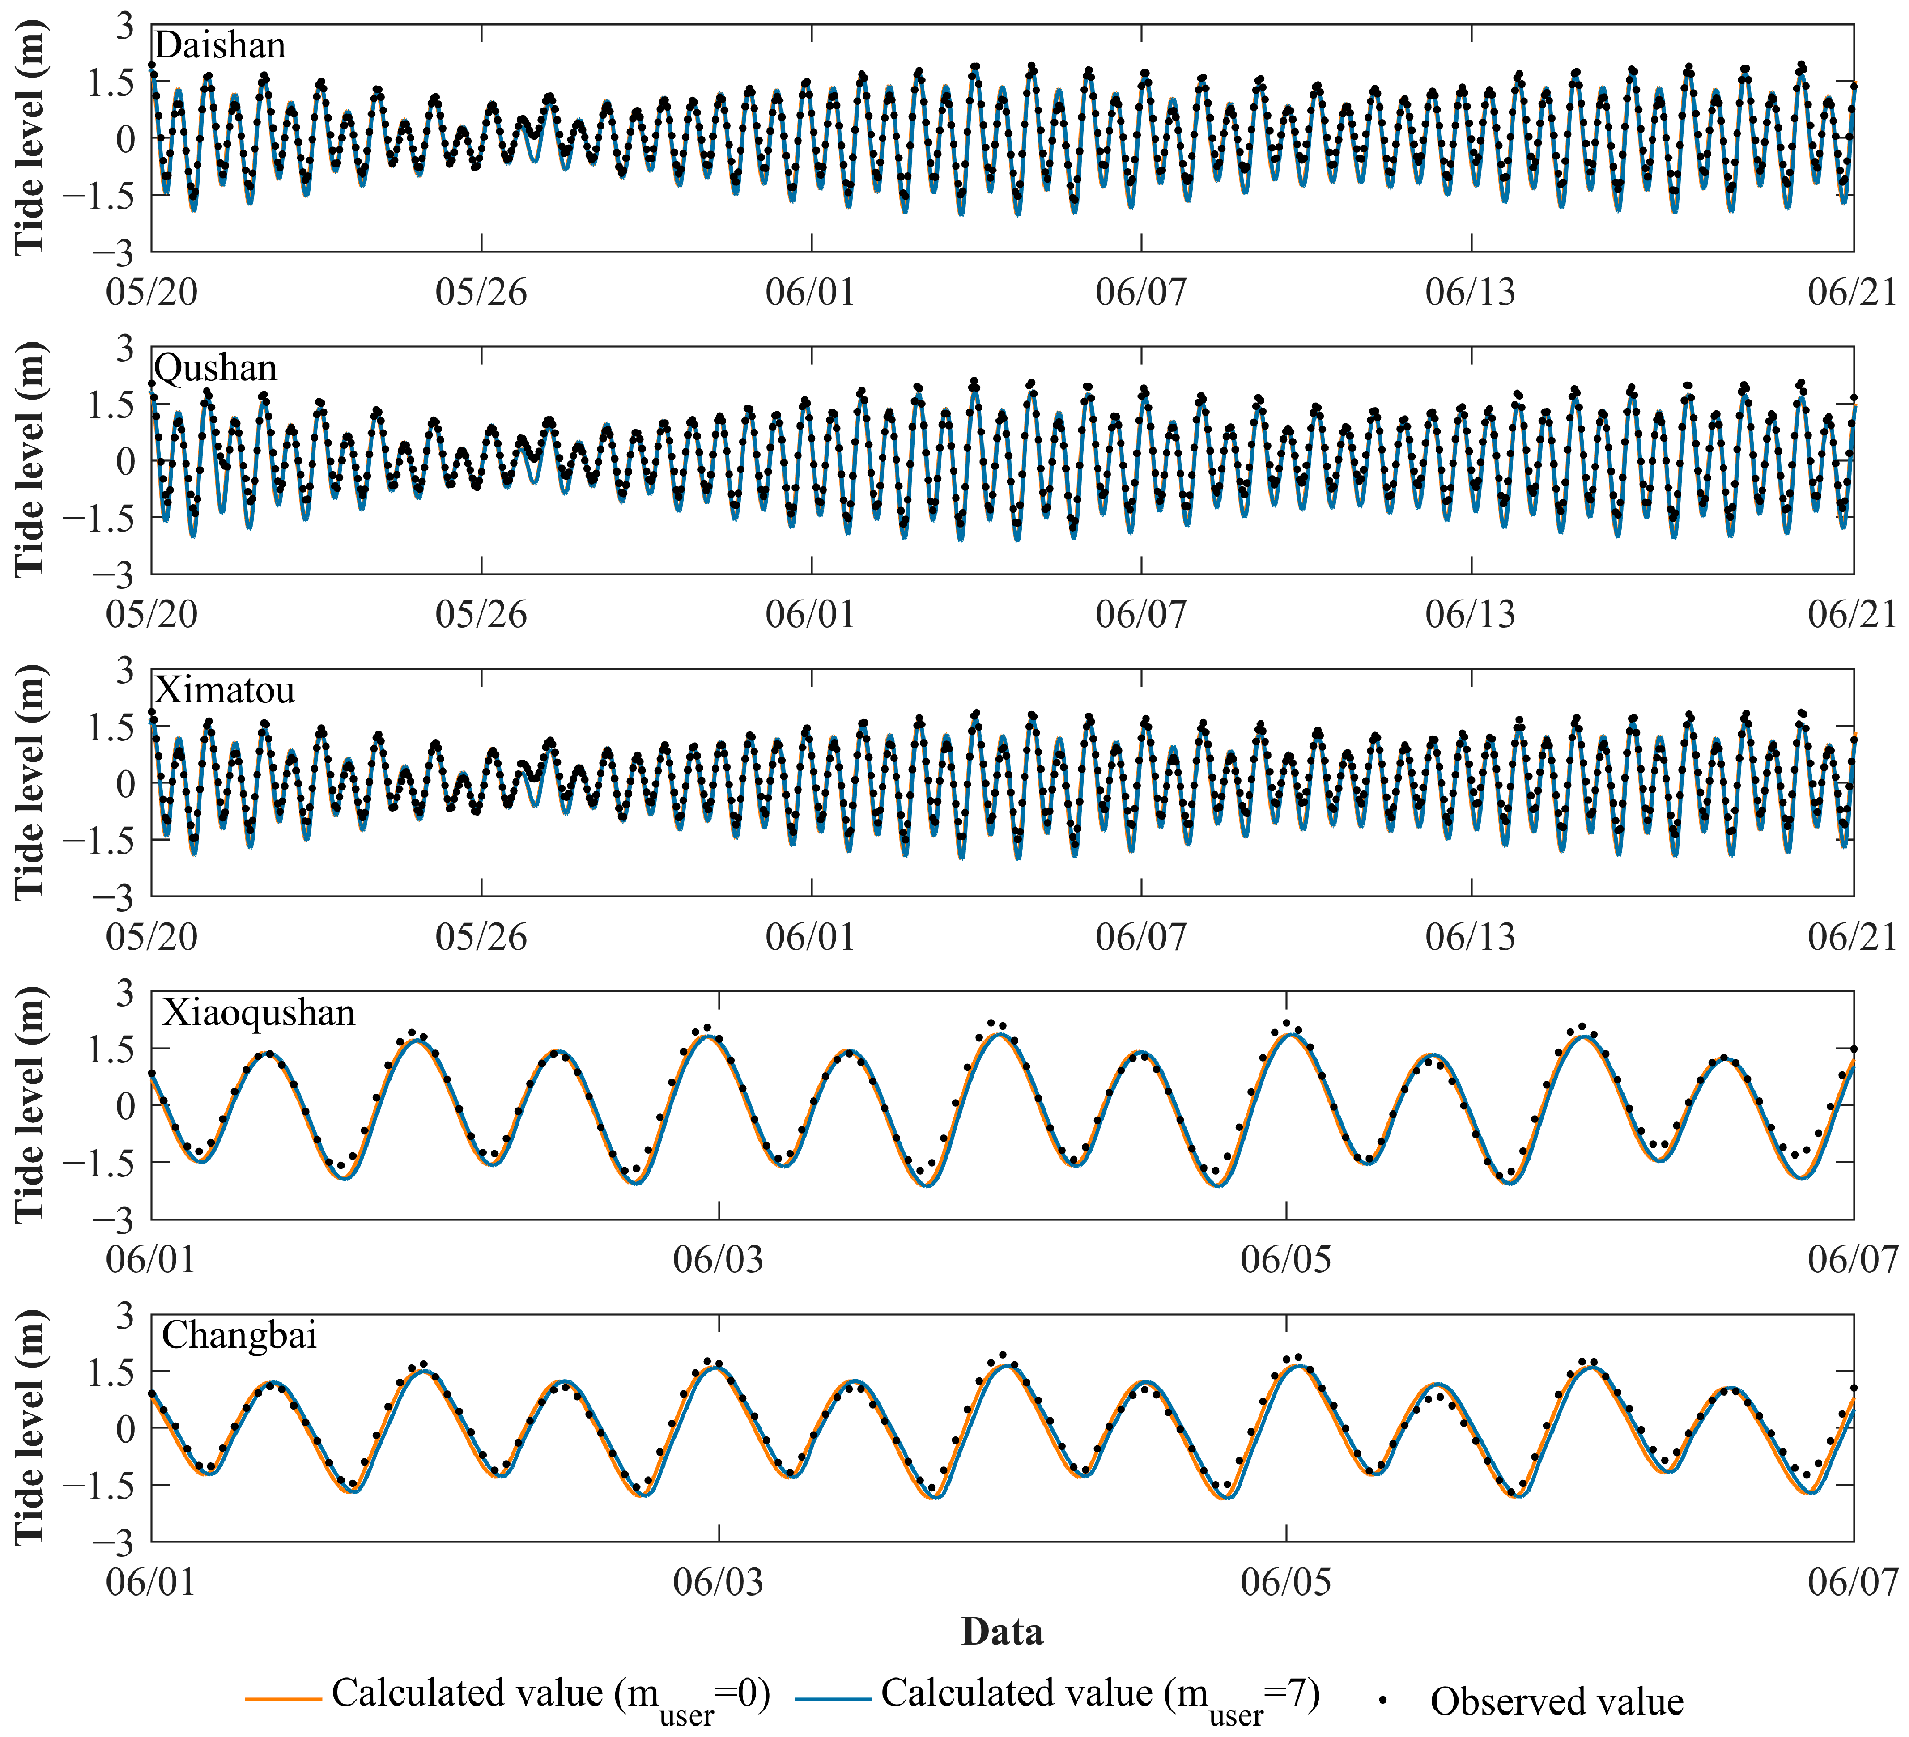Screen dimensions: 1909x1737
Task: Click 'Calculated value (m_user=0)' legend entry
Action: point(550,1695)
